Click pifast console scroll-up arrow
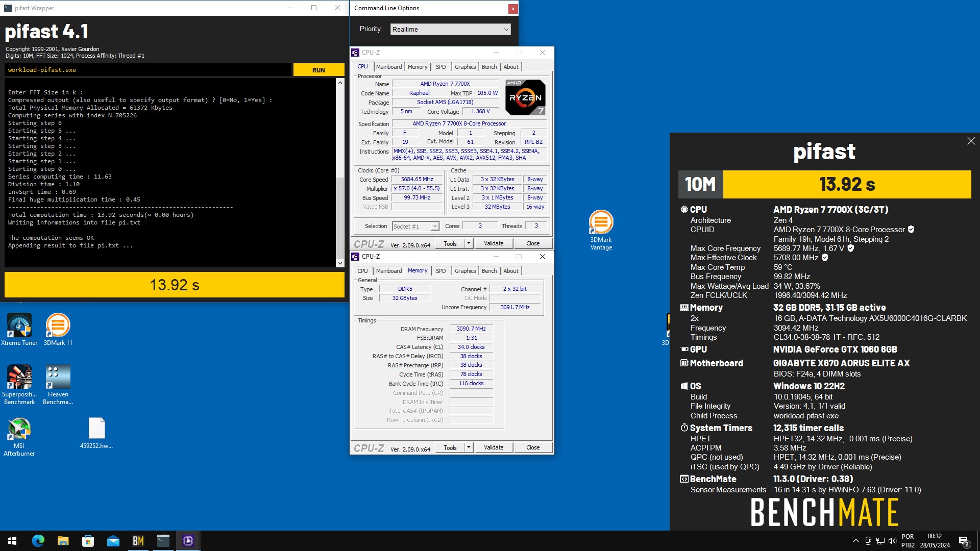Viewport: 980px width, 551px height. [x=340, y=82]
